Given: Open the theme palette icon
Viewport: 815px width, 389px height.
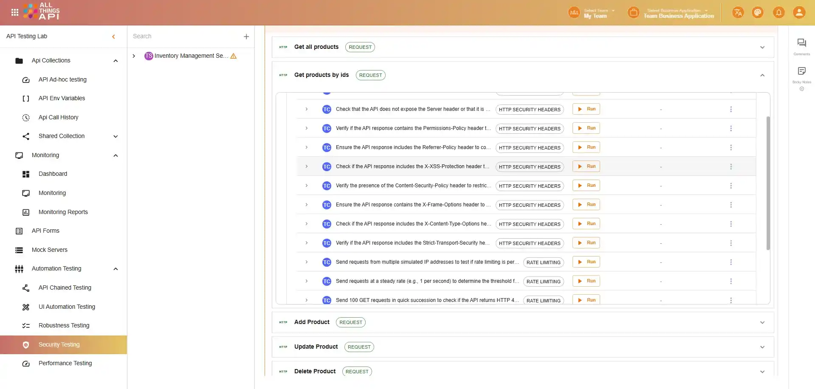Looking at the screenshot, I should click(x=758, y=12).
